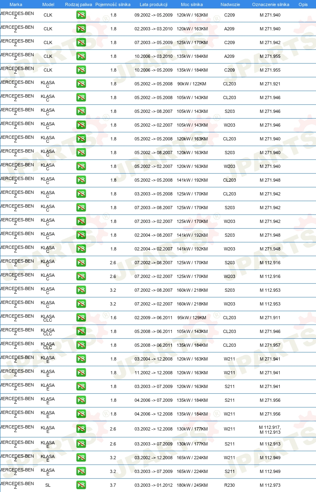This screenshot has height=492, width=316.
Task: Click the fuel icon in the W203 M 112.916 row
Action: pos(81,276)
